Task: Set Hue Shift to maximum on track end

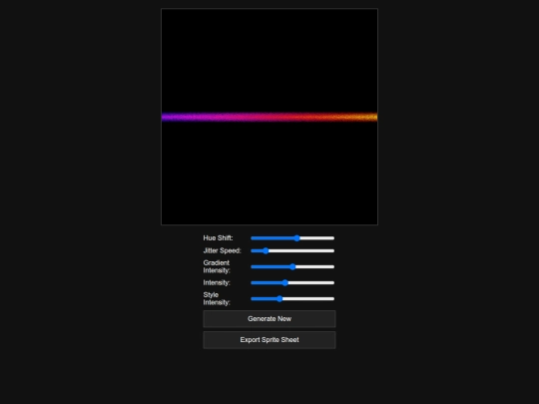Action: 332,238
